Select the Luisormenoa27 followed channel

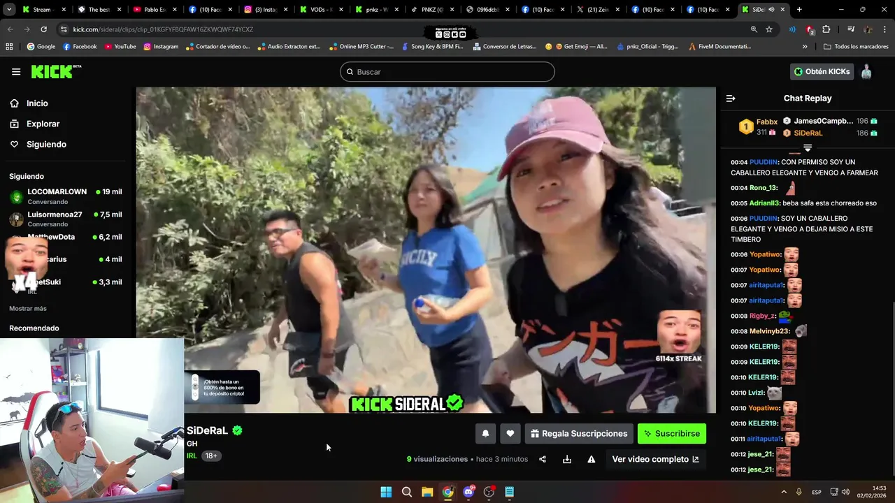pyautogui.click(x=66, y=219)
